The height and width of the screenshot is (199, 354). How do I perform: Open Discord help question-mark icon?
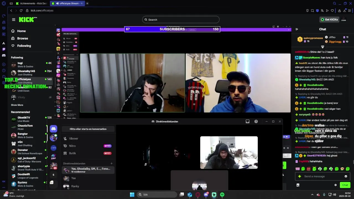(256, 121)
